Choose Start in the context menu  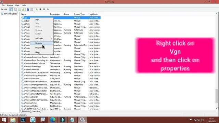[42, 20]
